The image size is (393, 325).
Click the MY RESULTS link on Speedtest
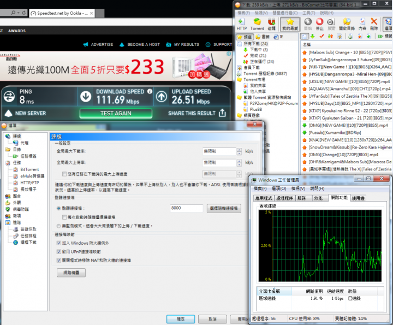pyautogui.click(x=182, y=44)
